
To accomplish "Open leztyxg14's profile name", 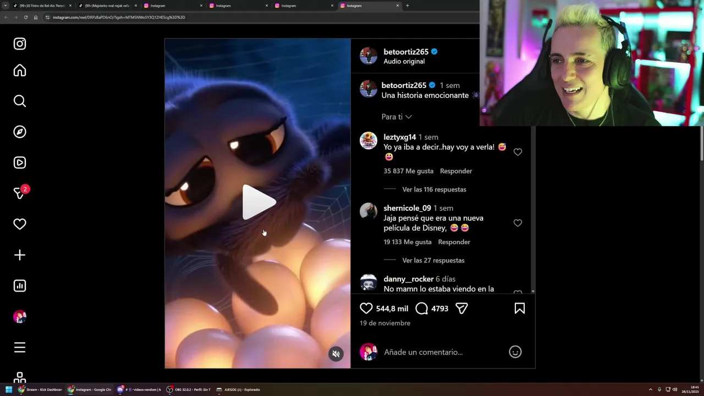I will coord(399,137).
